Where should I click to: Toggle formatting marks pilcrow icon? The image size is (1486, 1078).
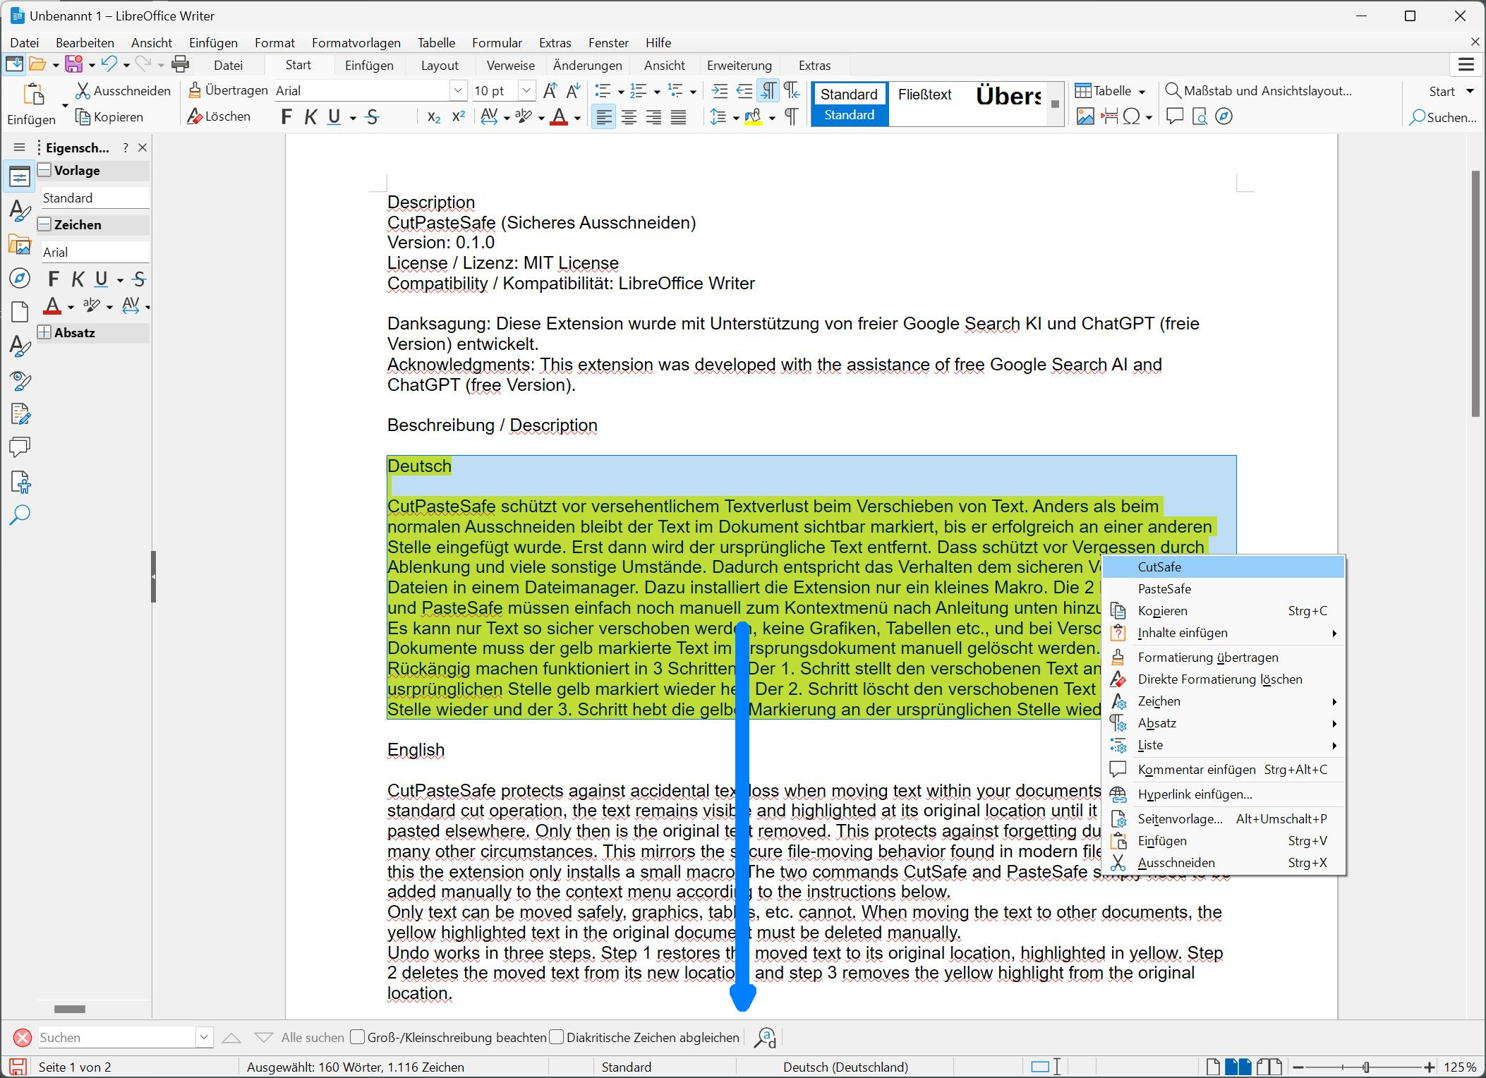coord(792,116)
